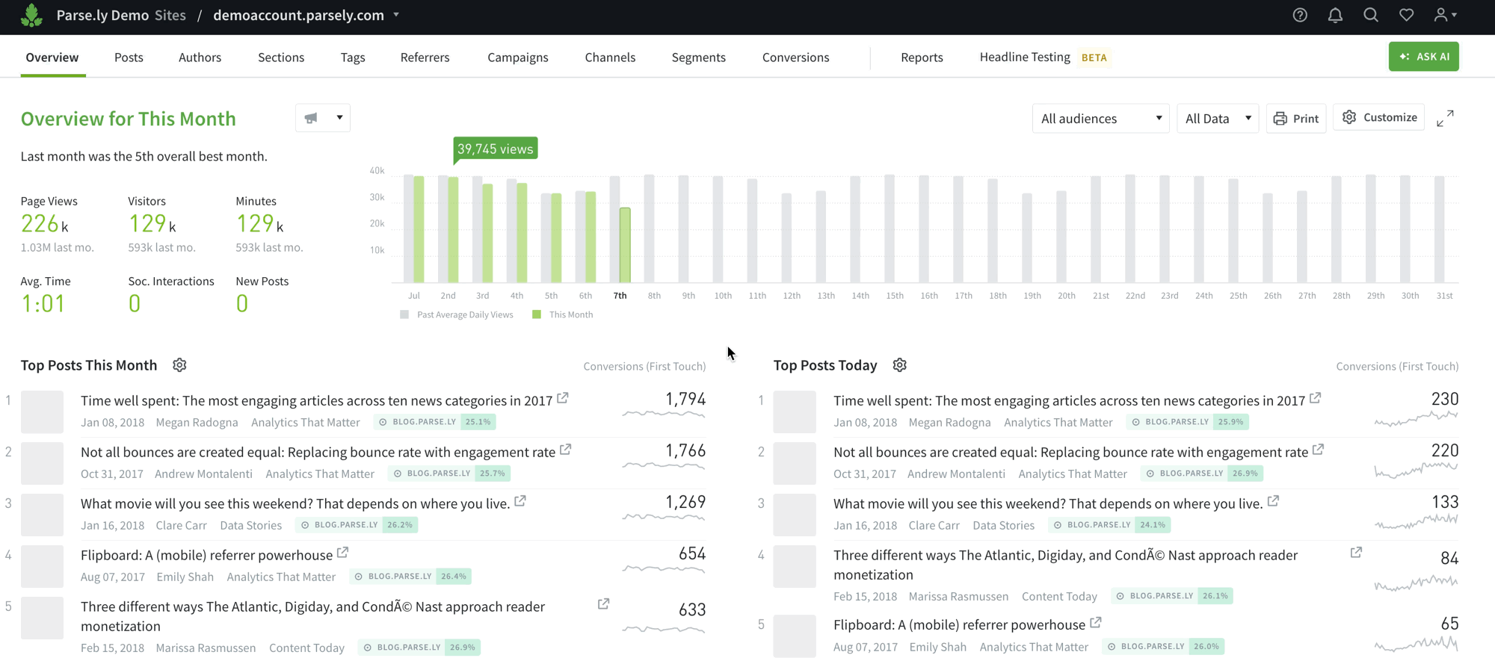
Task: Switch to the Posts tab
Action: [129, 57]
